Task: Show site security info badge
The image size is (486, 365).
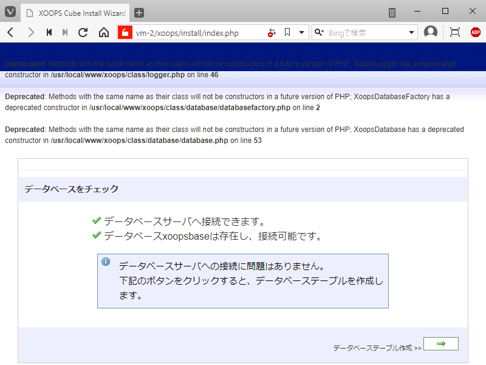Action: 125,32
